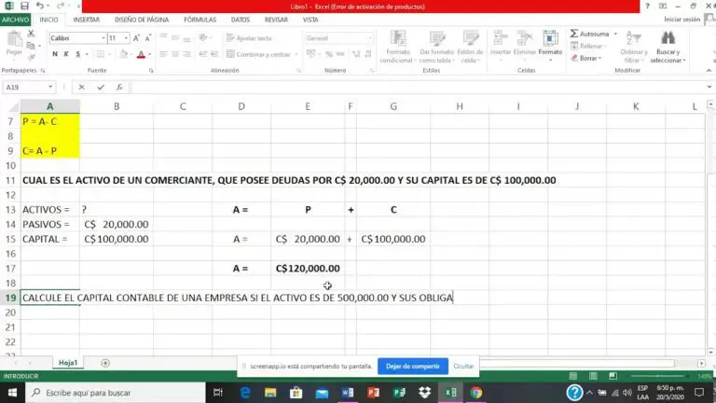Image resolution: width=716 pixels, height=403 pixels.
Task: Click the Save icon in quick access toolbar
Action: pyautogui.click(x=23, y=6)
